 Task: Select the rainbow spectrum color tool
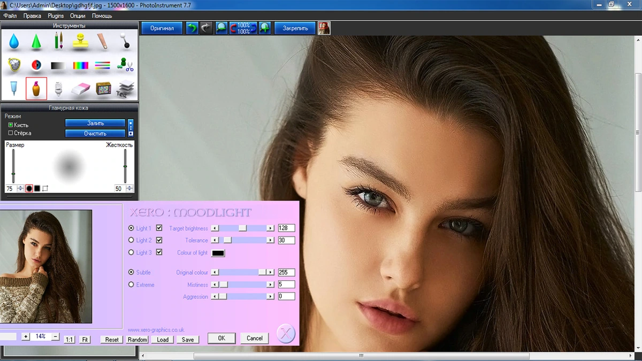81,66
